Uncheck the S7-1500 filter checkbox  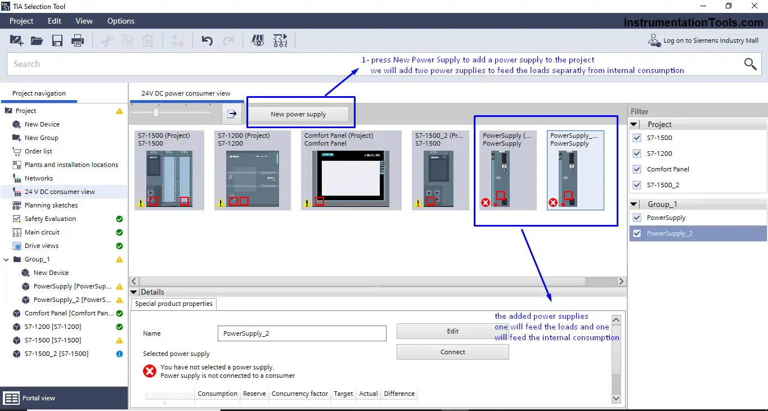pos(637,138)
